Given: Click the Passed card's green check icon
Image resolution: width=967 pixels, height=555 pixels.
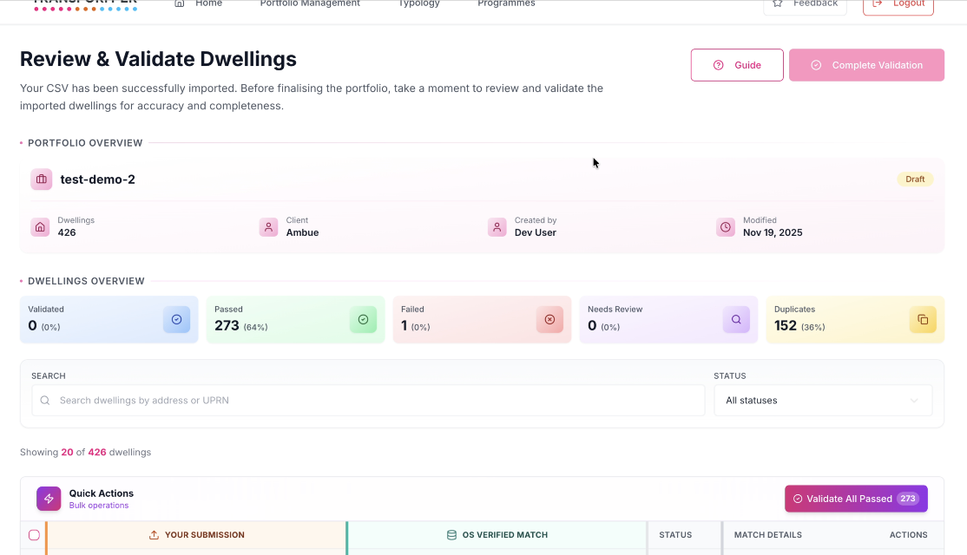Looking at the screenshot, I should click(x=363, y=320).
